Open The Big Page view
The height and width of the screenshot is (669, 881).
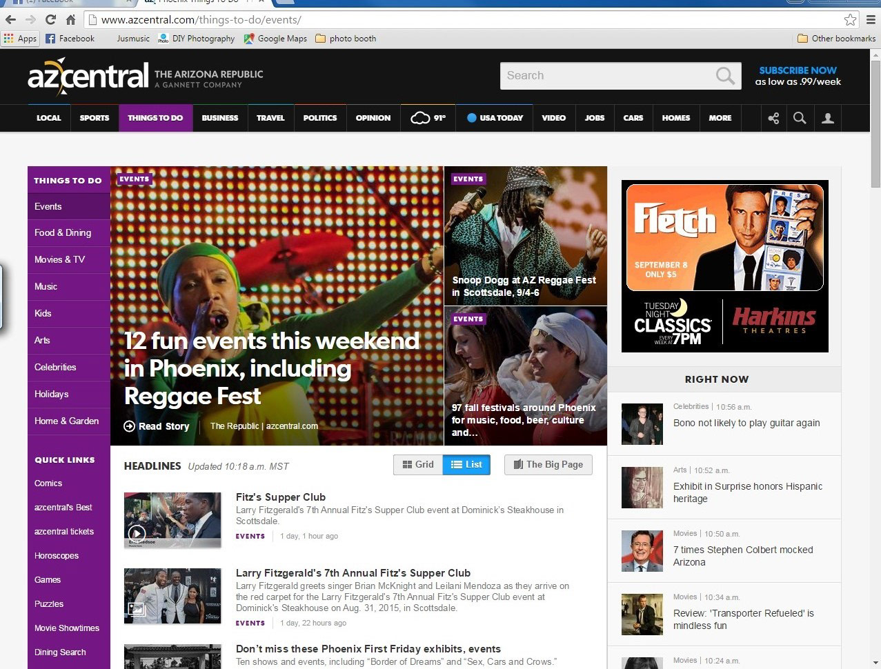click(x=548, y=465)
